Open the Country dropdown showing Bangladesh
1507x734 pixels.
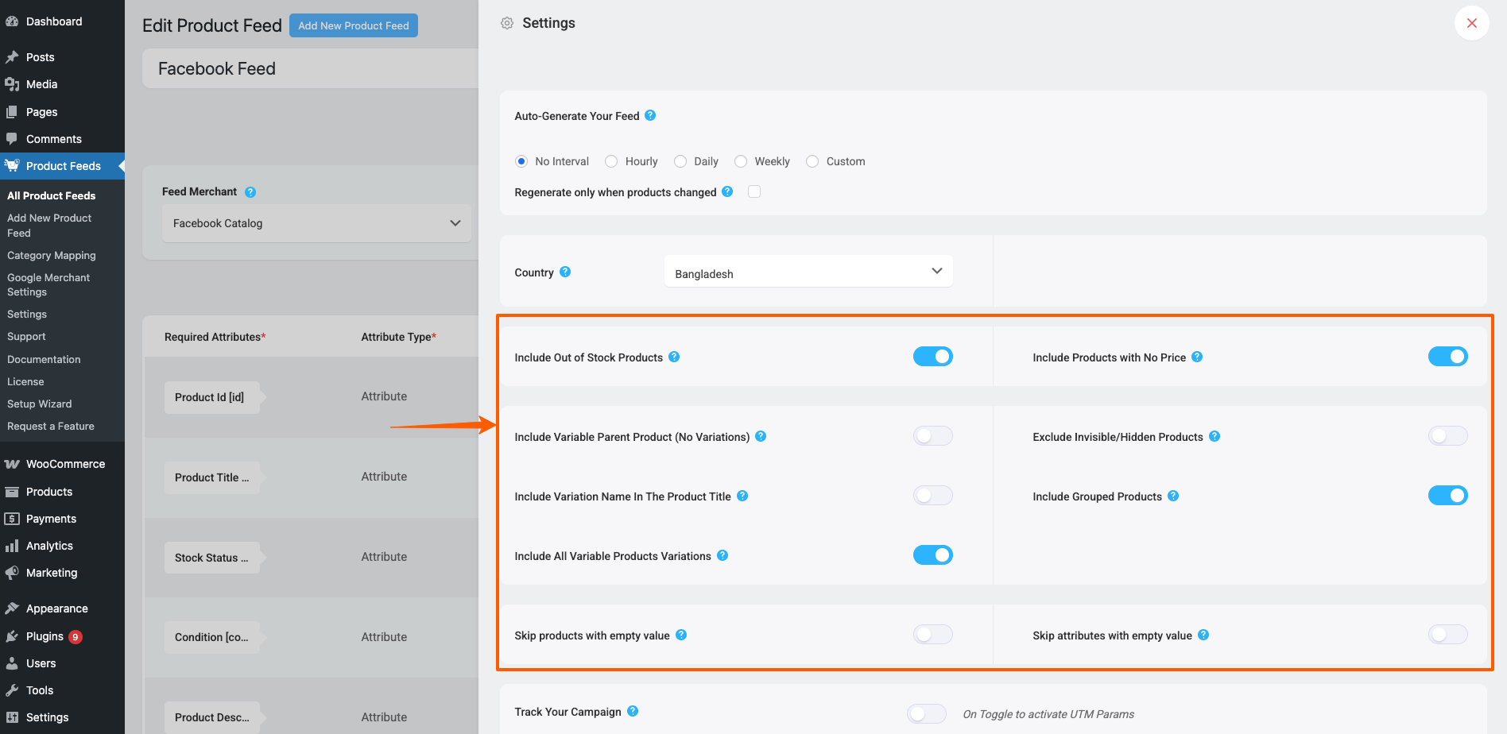(808, 272)
